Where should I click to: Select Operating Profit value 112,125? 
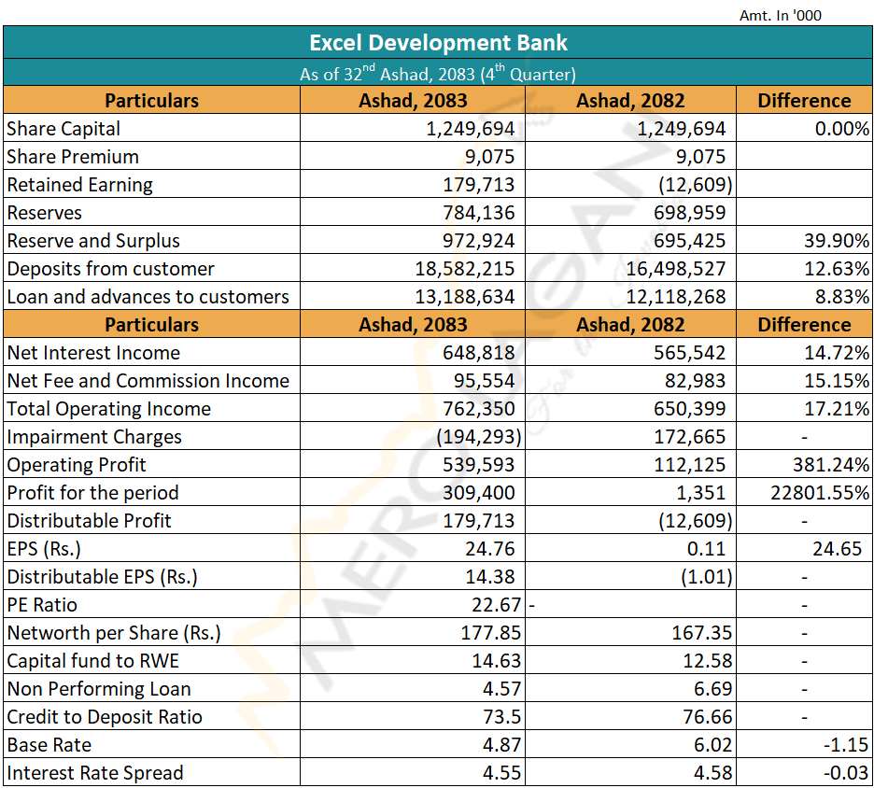tap(689, 465)
